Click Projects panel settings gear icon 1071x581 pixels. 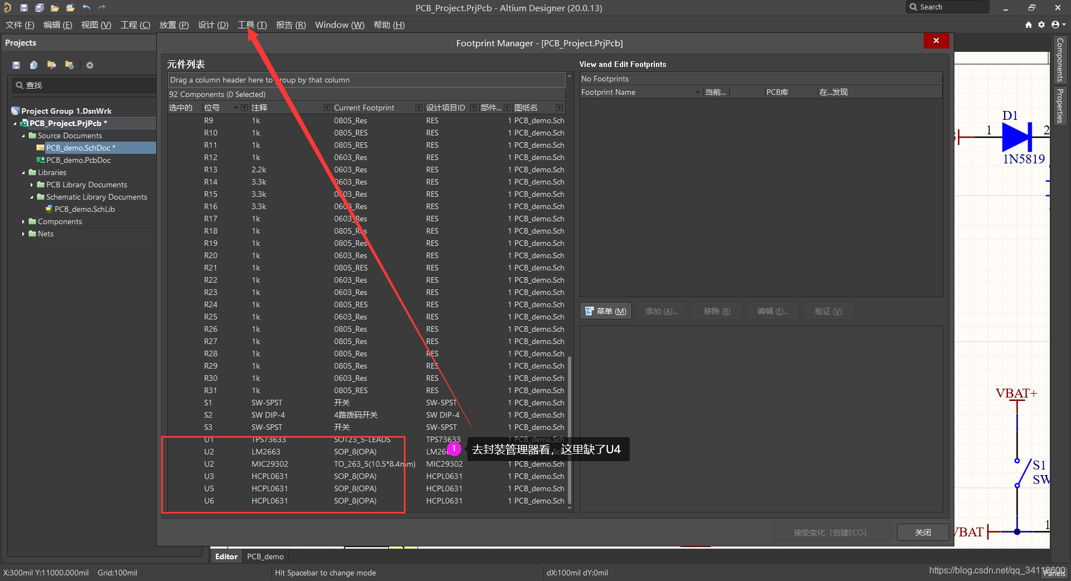(x=89, y=65)
